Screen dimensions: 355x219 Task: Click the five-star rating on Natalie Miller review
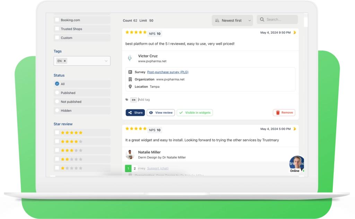coord(136,129)
